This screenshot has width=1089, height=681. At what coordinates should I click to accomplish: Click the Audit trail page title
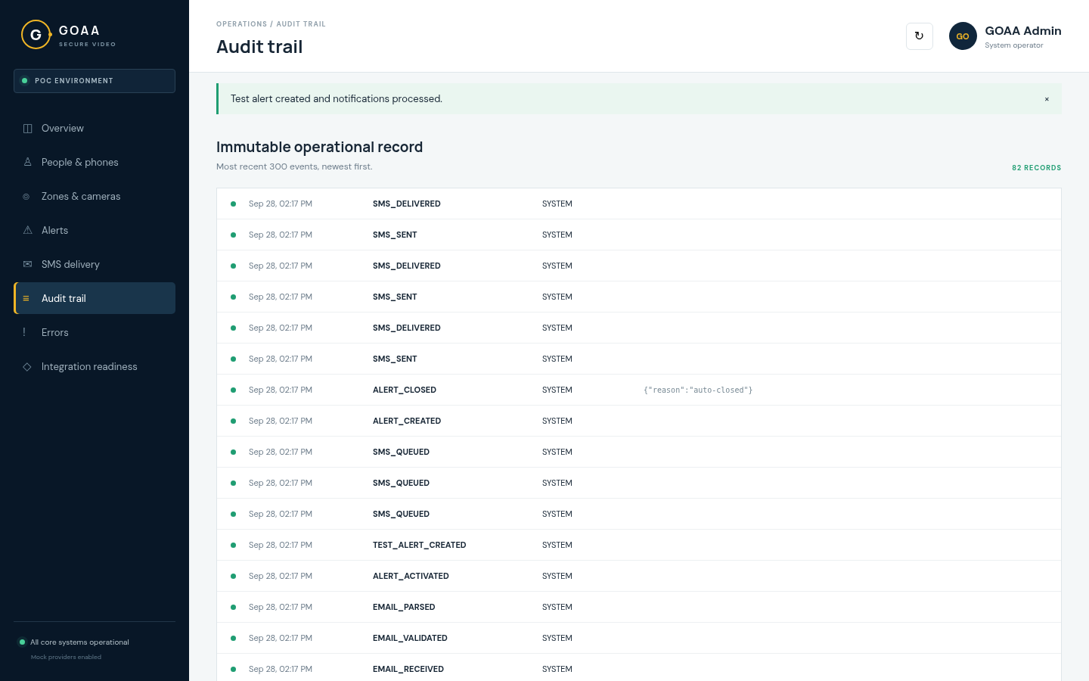pos(259,47)
